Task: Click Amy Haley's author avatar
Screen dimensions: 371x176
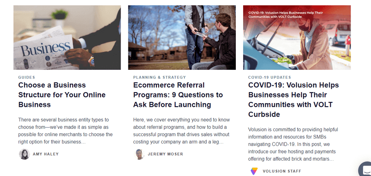Action: 24,154
